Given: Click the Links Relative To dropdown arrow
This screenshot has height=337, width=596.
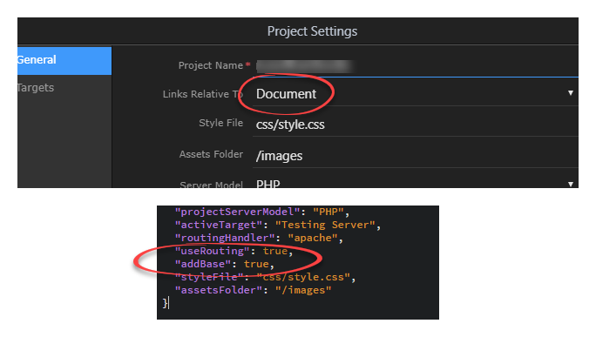Looking at the screenshot, I should point(570,93).
